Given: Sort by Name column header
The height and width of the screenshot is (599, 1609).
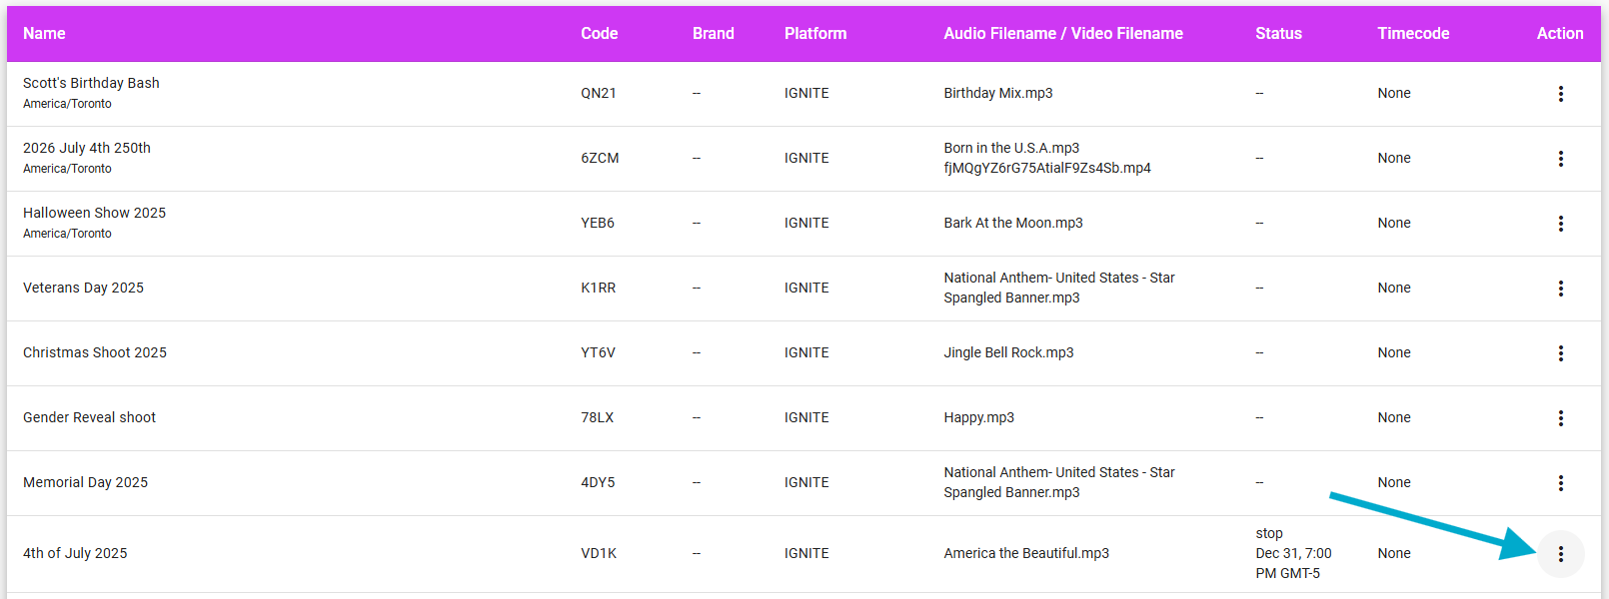Looking at the screenshot, I should (44, 34).
